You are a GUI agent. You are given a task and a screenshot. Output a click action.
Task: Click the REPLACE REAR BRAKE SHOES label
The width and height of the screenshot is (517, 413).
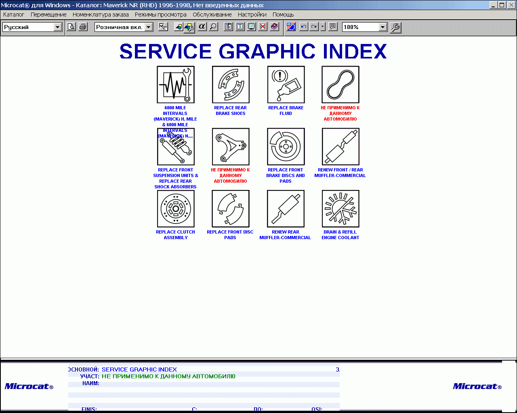click(x=231, y=111)
